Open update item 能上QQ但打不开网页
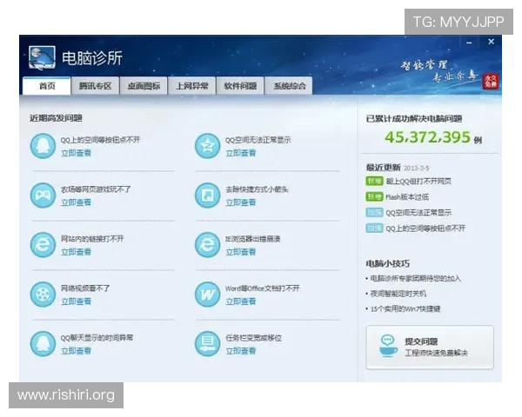Image resolution: width=522 pixels, height=417 pixels. pos(418,182)
